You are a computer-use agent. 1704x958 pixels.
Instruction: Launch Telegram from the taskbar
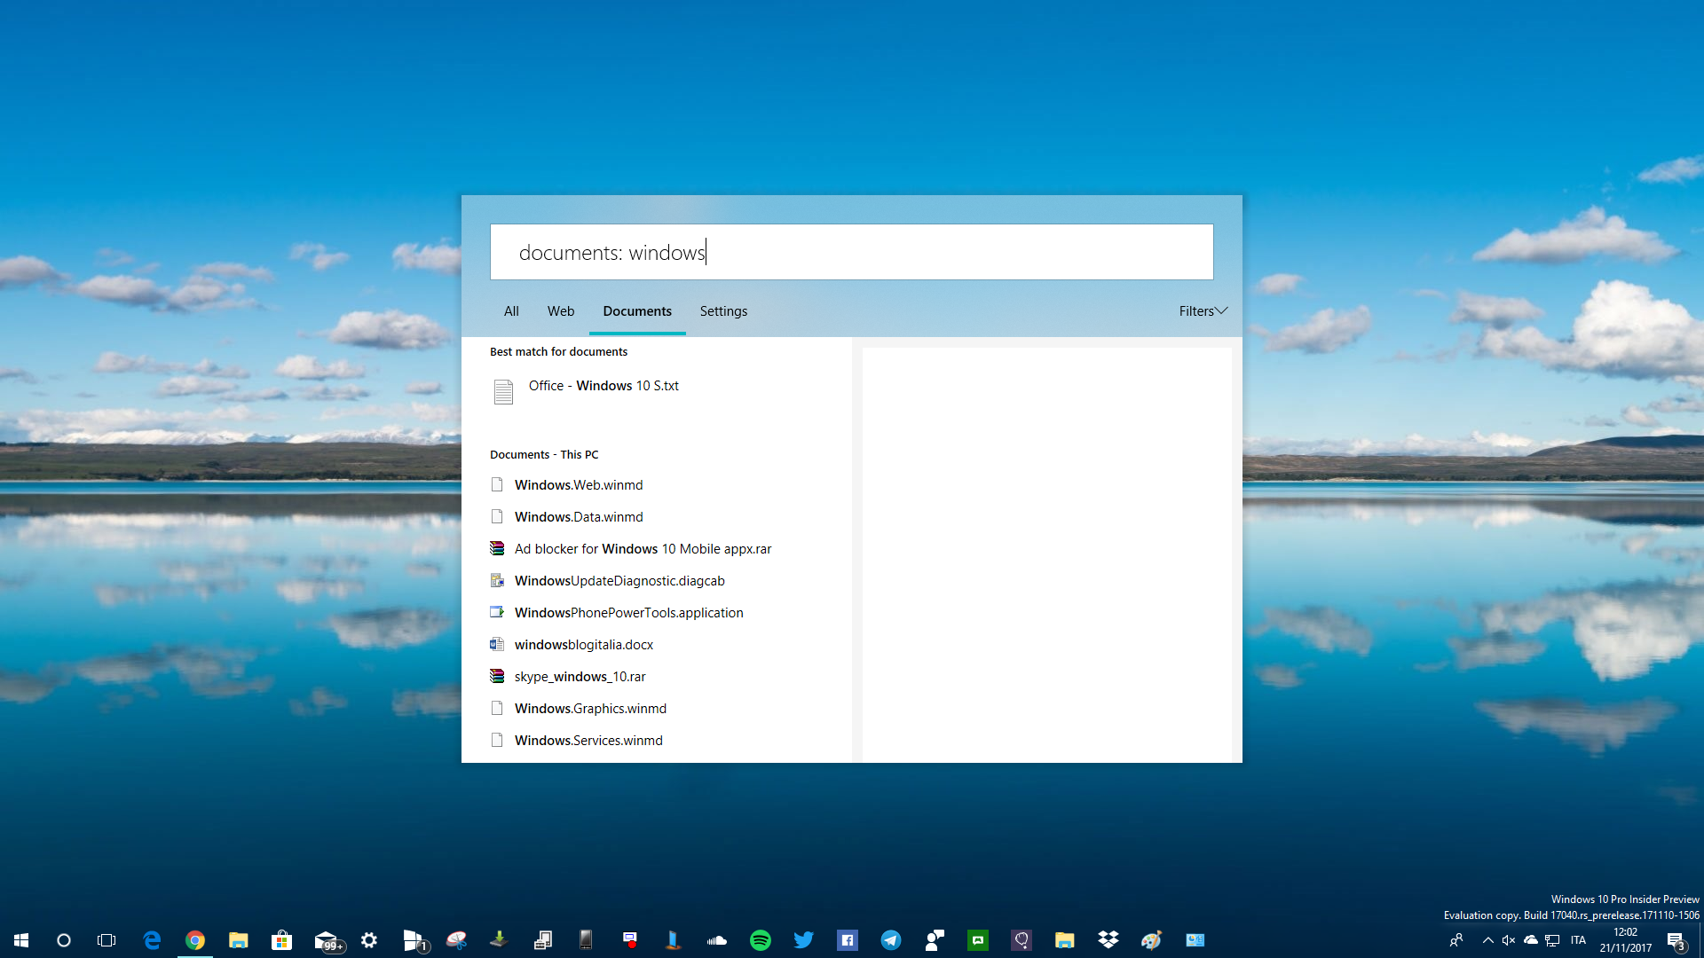point(891,940)
